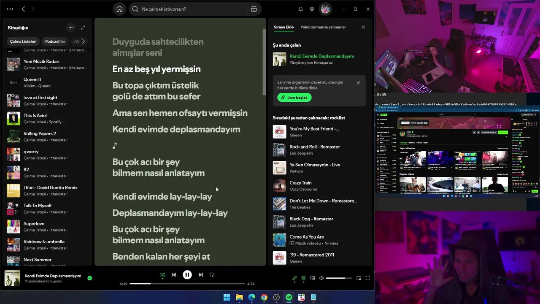Show more filter chips with the arrow
This screenshot has width=540, height=304.
(83, 41)
